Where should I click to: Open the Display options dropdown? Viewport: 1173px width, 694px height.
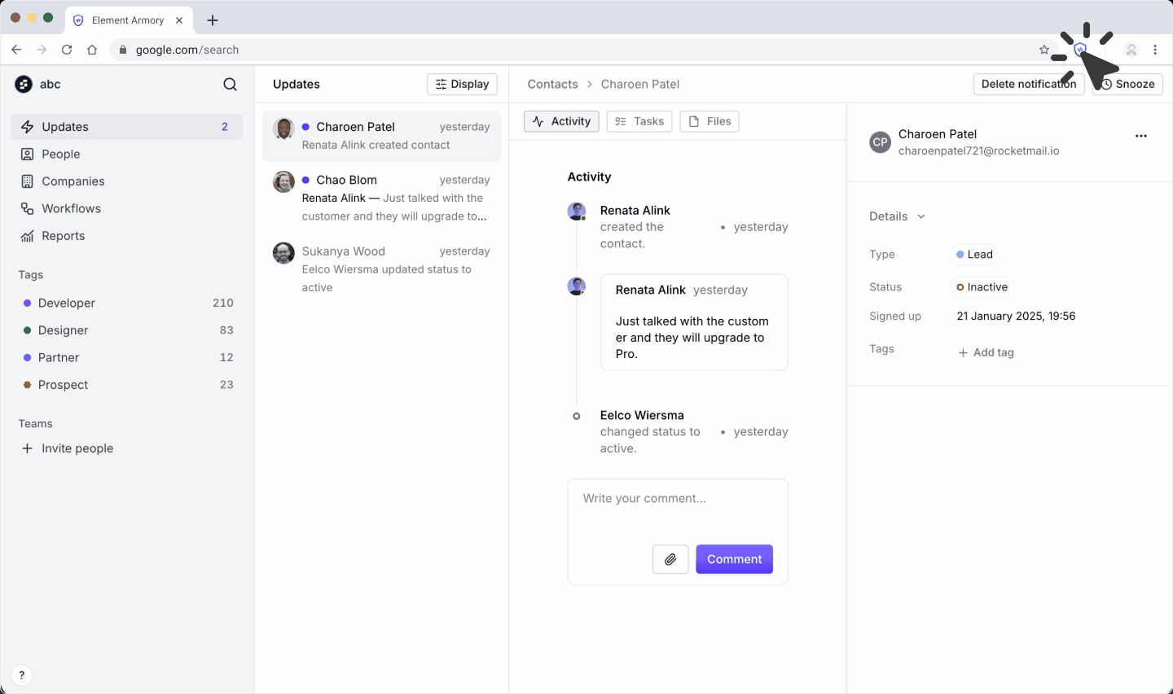pos(462,84)
